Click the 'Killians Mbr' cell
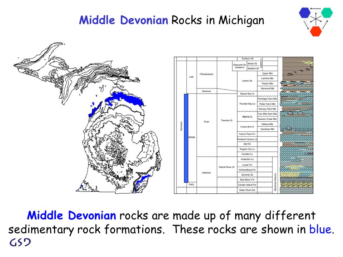 [x=267, y=124]
